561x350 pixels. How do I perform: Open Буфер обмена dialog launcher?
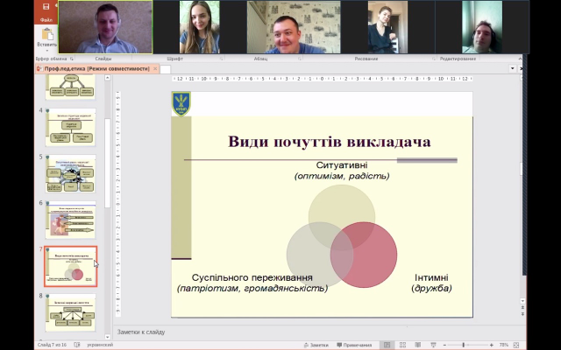point(72,59)
